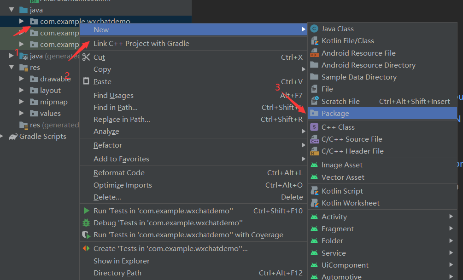Open the Automotive submenu
Viewport: 463px width, 280px height.
(382, 276)
